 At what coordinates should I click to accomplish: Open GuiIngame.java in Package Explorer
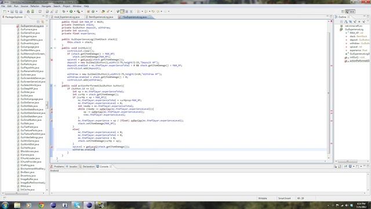coord(28,36)
